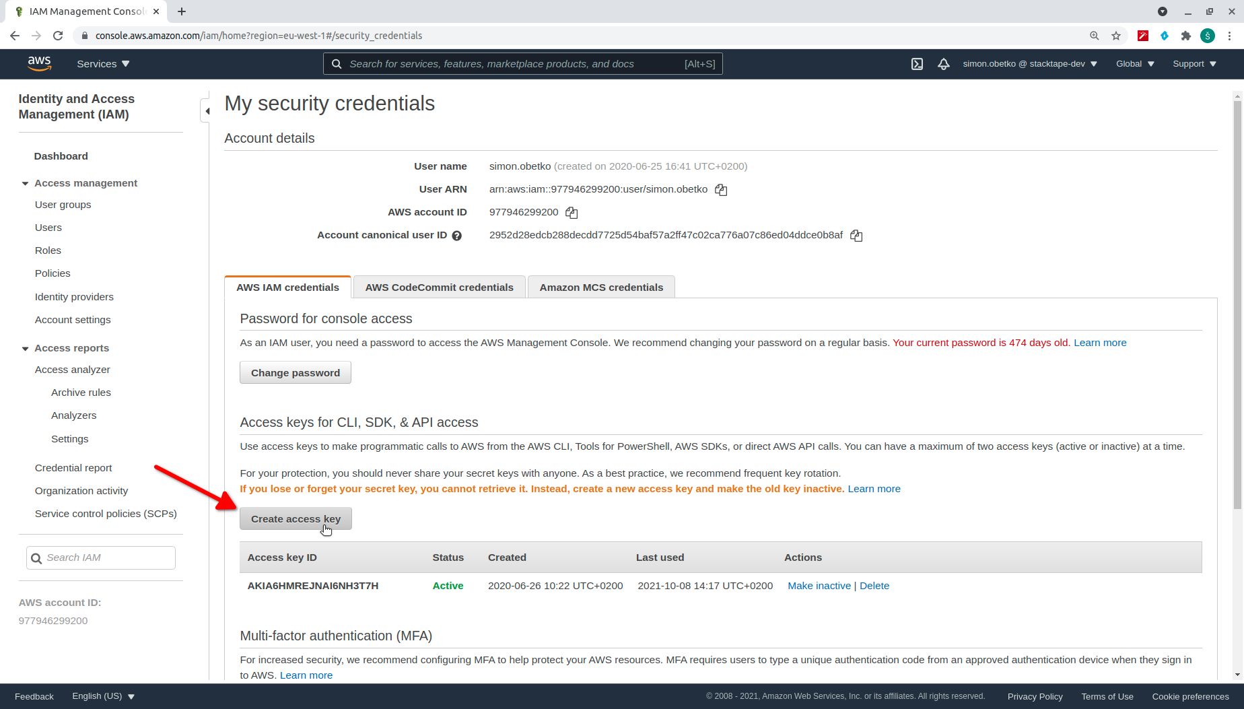Open Learn more about MFA
Viewport: 1244px width, 709px height.
[306, 675]
